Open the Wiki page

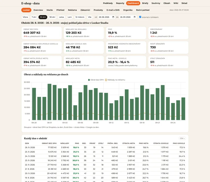pos(176,3)
